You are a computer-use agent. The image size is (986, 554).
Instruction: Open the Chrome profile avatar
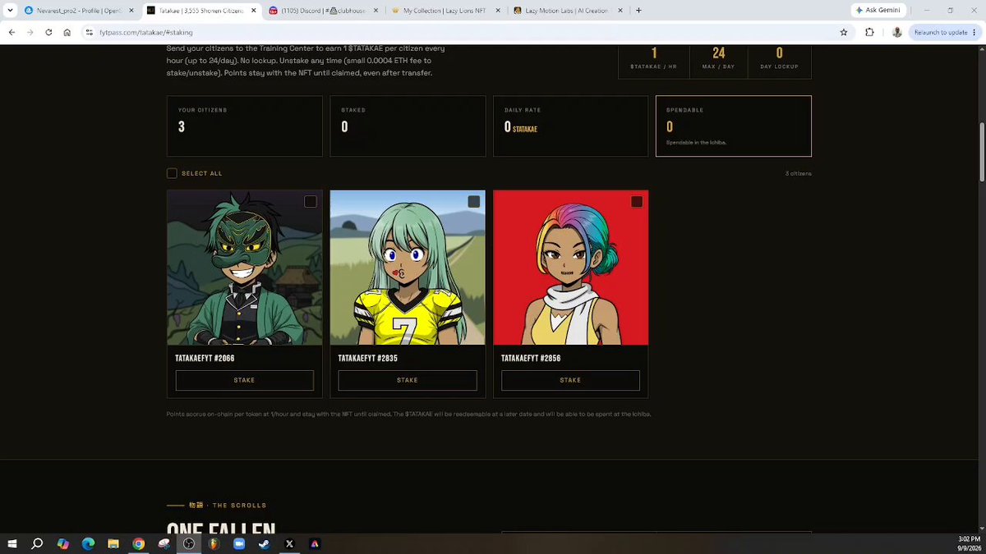click(897, 32)
